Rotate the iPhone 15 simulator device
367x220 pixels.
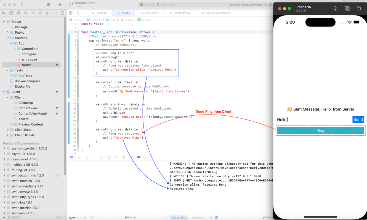[x=359, y=9]
